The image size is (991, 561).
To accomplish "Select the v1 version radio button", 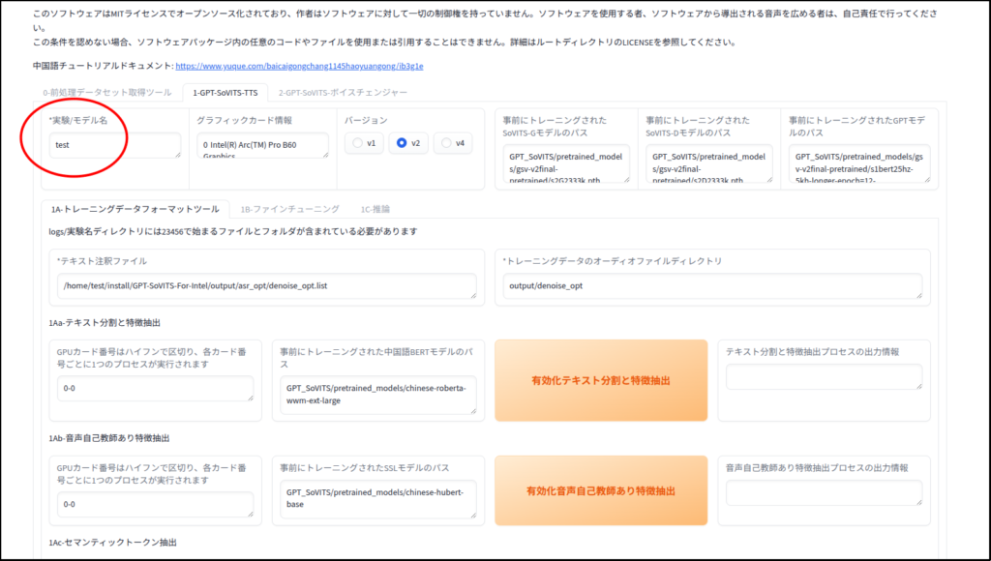I will pyautogui.click(x=365, y=143).
